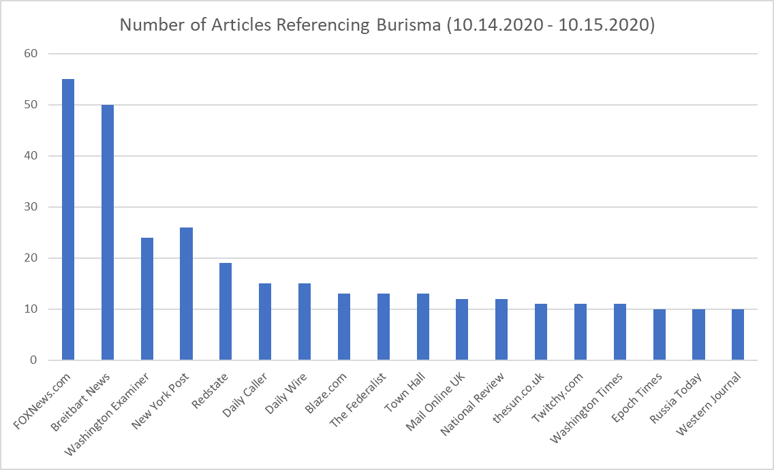
Task: Select the Blaze.com bar
Action: pyautogui.click(x=344, y=327)
